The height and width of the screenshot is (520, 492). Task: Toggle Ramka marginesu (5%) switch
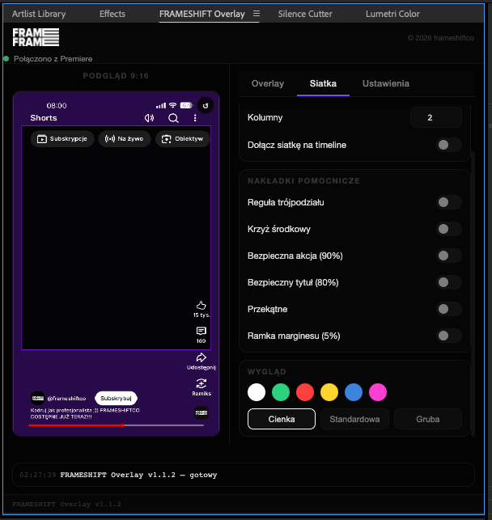point(449,336)
